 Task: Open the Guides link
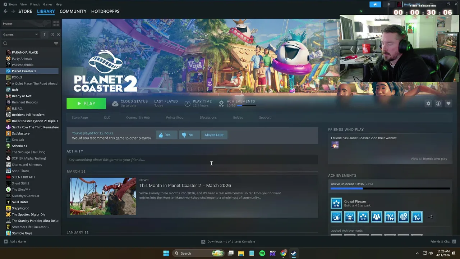[x=238, y=118]
